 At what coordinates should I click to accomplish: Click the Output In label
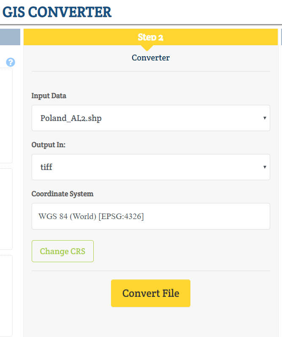(x=49, y=145)
